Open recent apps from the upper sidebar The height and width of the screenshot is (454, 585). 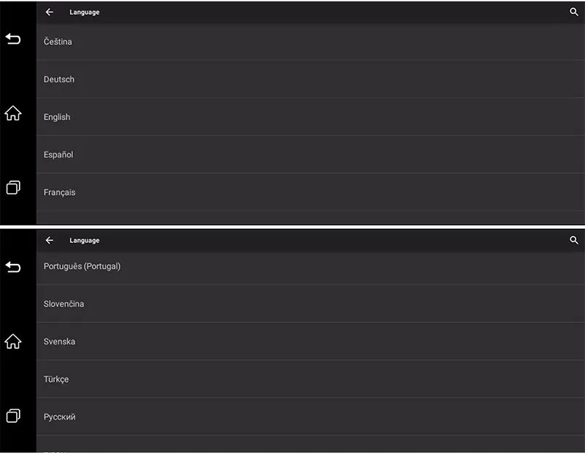pyautogui.click(x=13, y=187)
